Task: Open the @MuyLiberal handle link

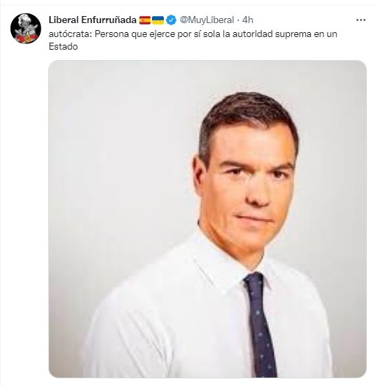Action: (207, 20)
